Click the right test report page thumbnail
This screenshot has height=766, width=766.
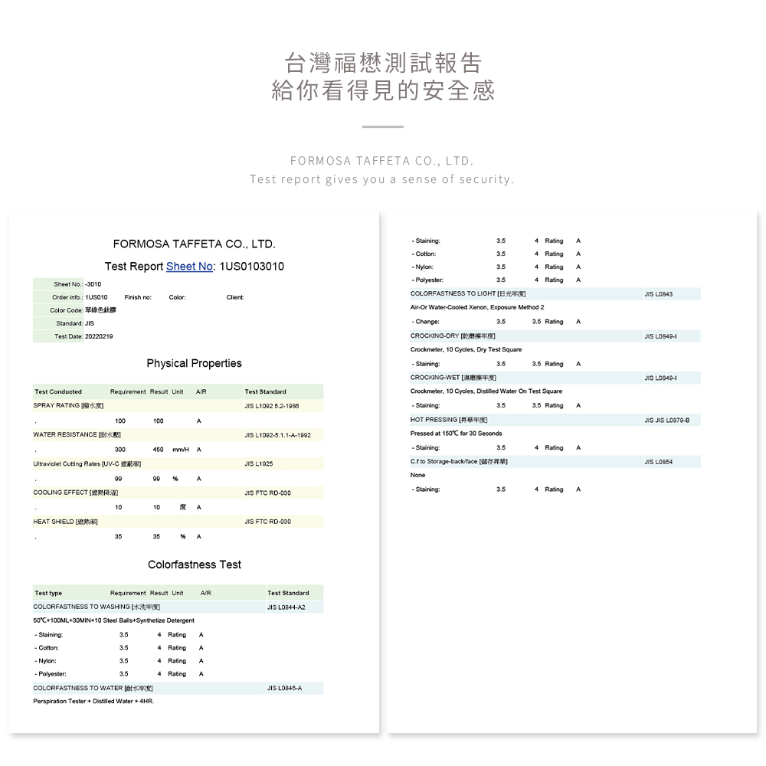572,471
